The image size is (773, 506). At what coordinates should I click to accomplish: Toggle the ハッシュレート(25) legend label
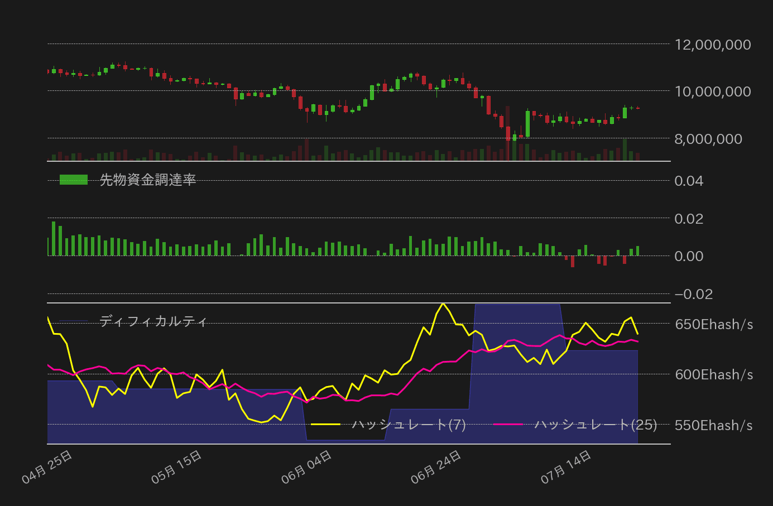click(596, 425)
